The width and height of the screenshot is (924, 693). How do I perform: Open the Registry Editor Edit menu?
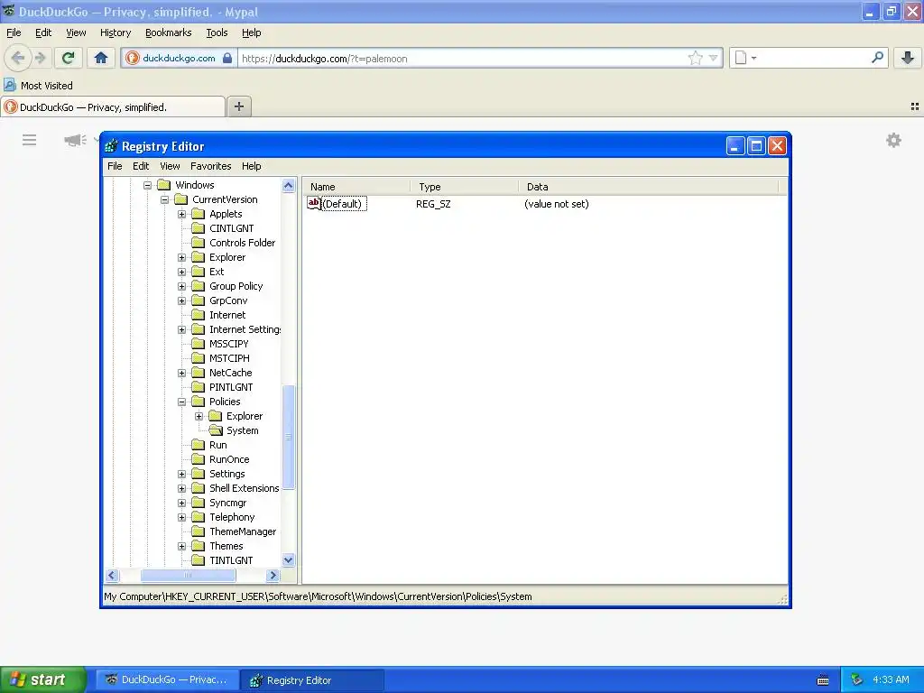pos(141,166)
